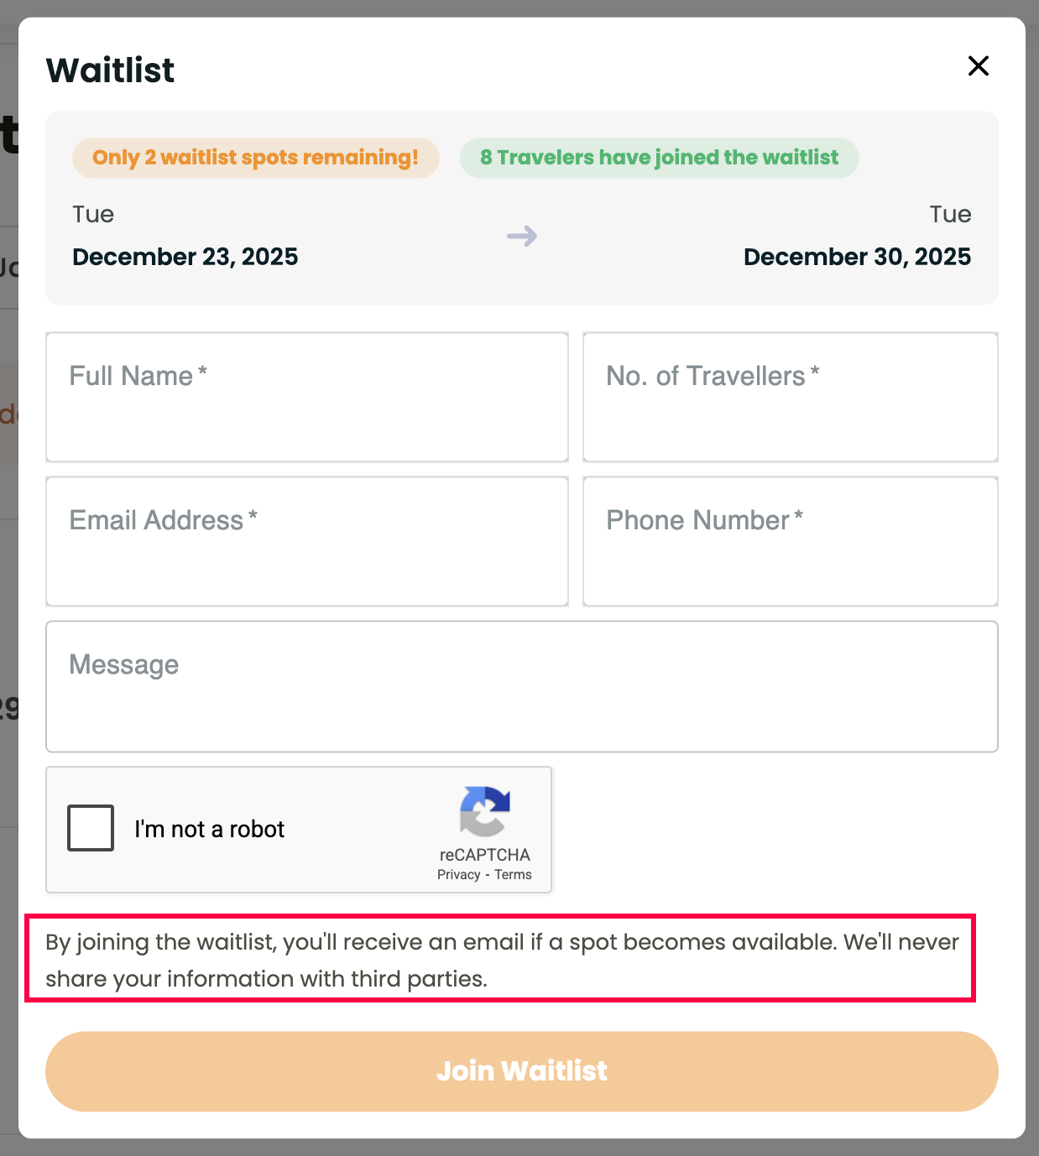Open the reCAPTCHA Terms link
This screenshot has height=1156, width=1039.
click(x=513, y=875)
